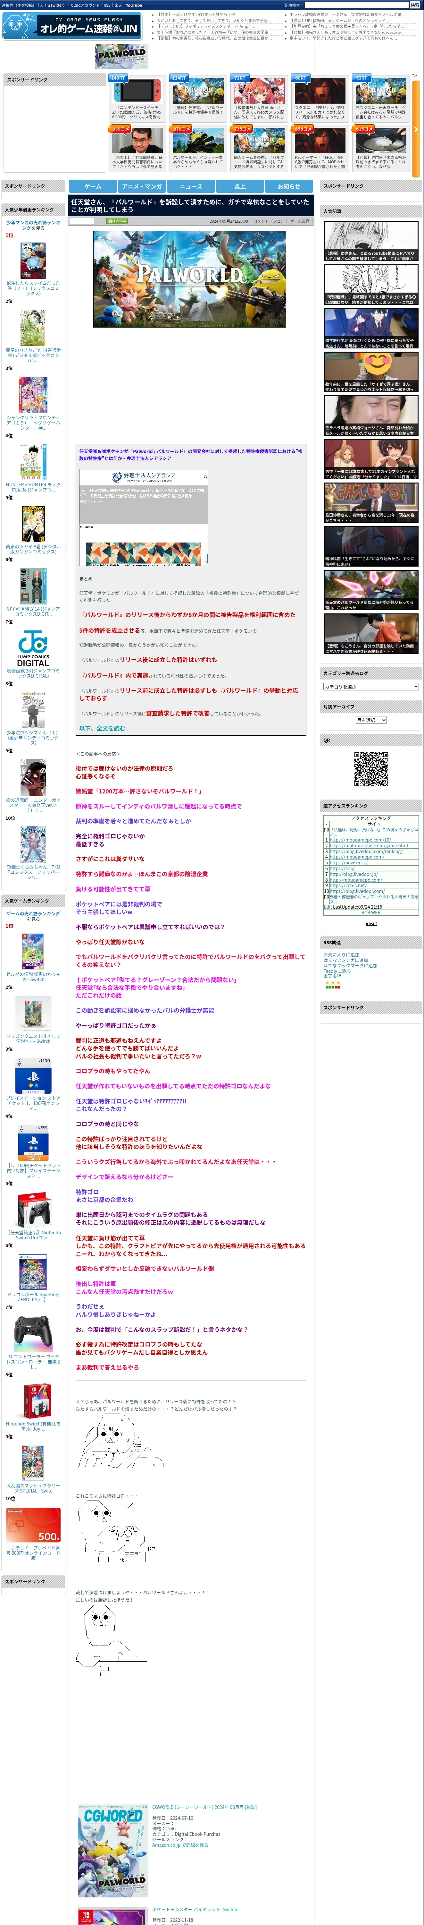Click the -ACR WEB- text link
Screen dimensions: 424x1925
click(371, 912)
